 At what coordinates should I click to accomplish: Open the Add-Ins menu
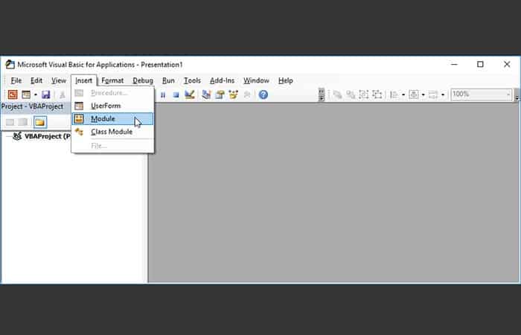click(x=222, y=80)
